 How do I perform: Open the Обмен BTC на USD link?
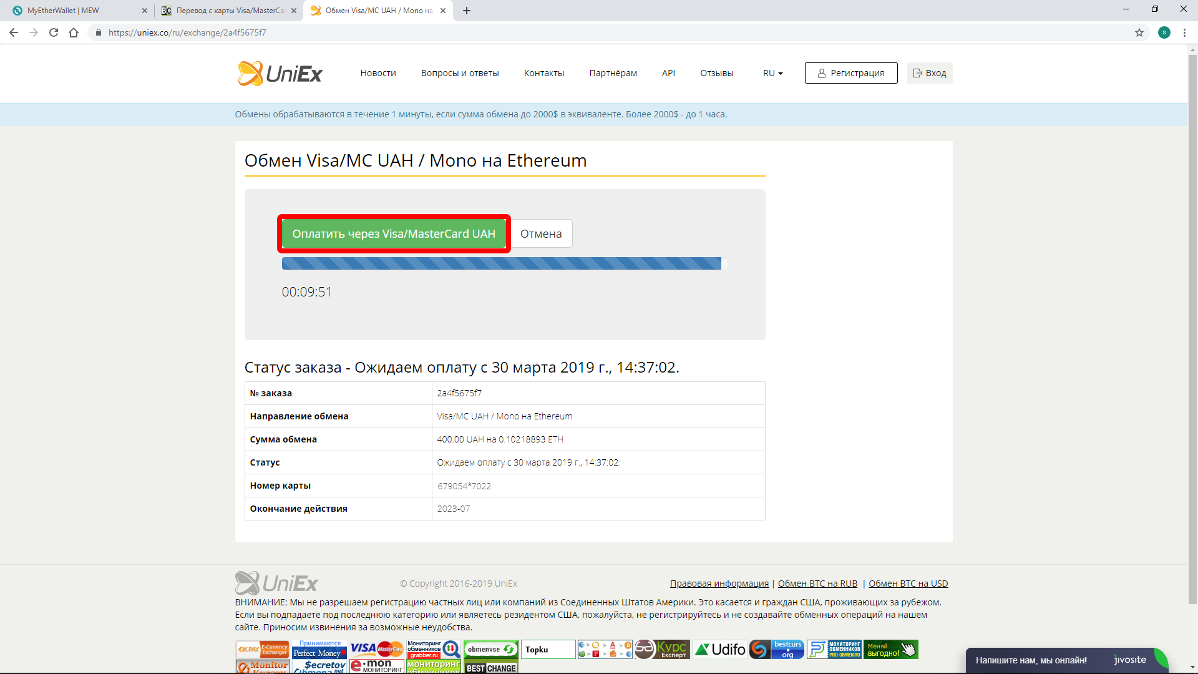(908, 584)
